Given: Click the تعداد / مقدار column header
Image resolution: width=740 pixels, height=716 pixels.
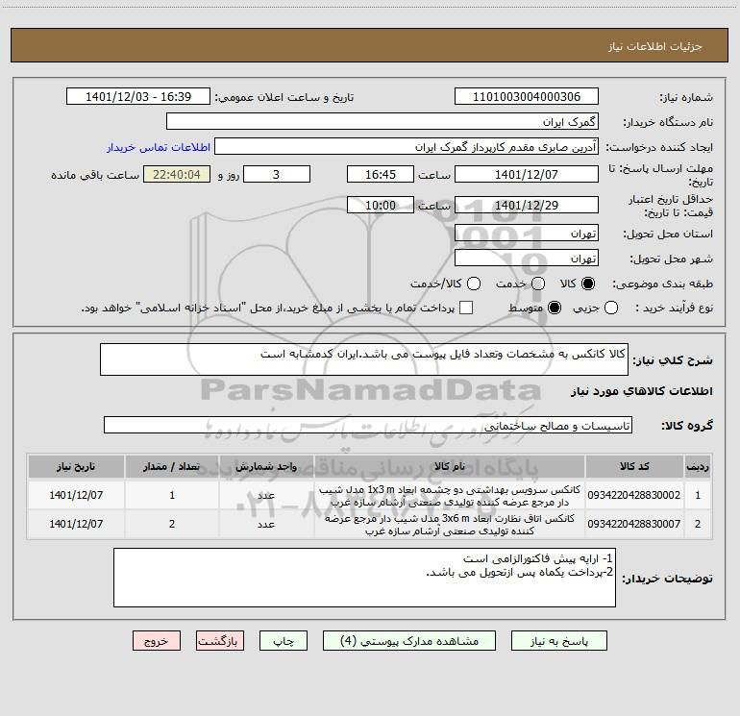Looking at the screenshot, I should [172, 466].
